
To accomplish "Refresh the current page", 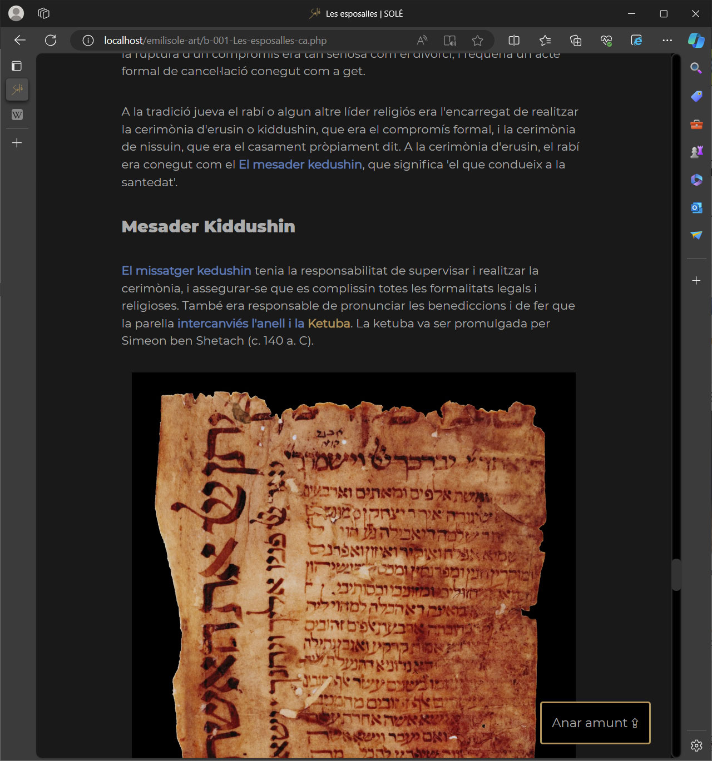I will (51, 40).
